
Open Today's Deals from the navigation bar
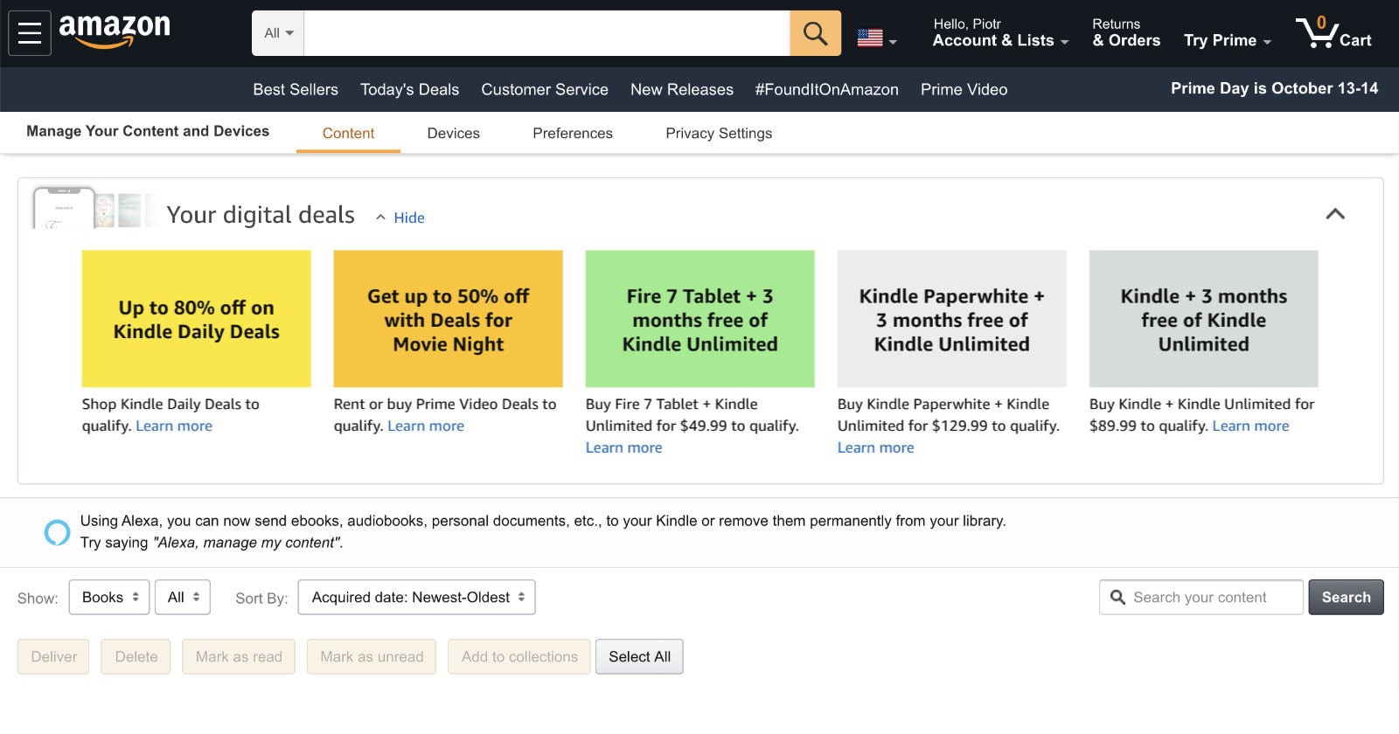409,89
